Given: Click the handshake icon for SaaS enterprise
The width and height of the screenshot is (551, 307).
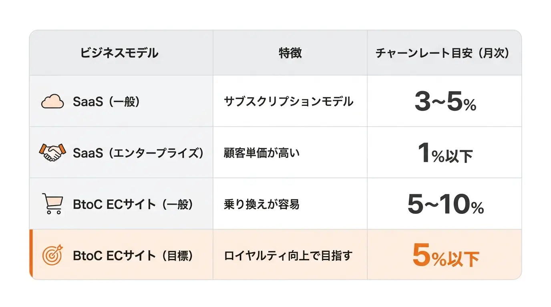Looking at the screenshot, I should [52, 153].
